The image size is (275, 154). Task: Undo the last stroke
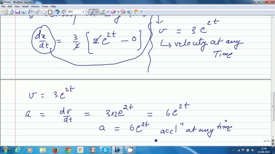pos(57,12)
